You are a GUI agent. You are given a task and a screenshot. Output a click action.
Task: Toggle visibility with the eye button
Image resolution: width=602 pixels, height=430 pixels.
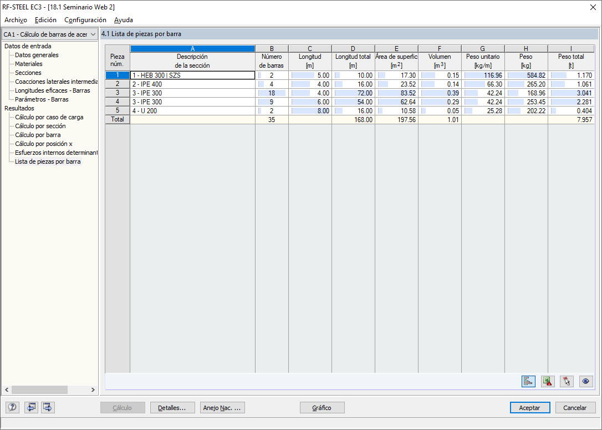click(x=586, y=381)
